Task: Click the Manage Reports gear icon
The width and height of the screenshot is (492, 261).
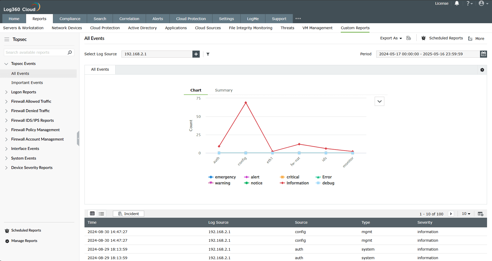Action: pyautogui.click(x=7, y=241)
